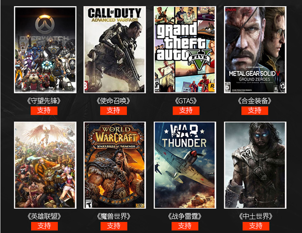The image size is (302, 233).
Task: Click the 支持 button under 使命召唤
Action: (113, 111)
